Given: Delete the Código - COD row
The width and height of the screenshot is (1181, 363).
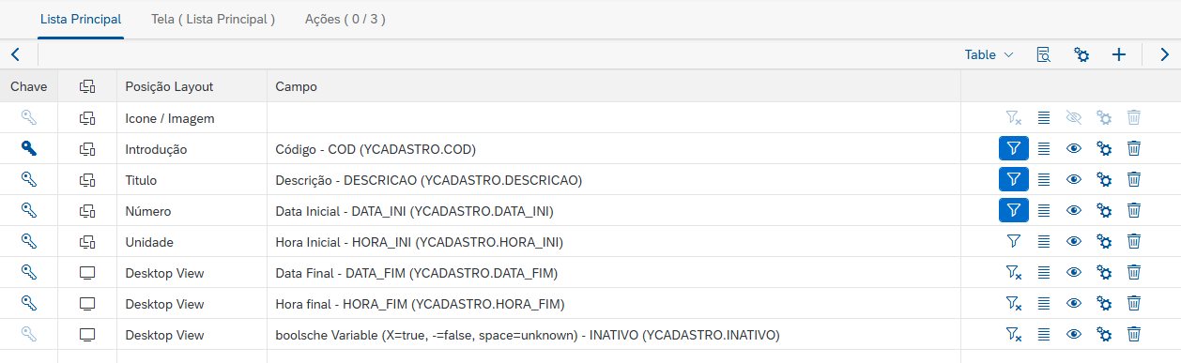Looking at the screenshot, I should click(1134, 148).
